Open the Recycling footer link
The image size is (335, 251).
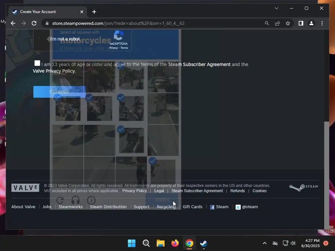[x=166, y=207]
